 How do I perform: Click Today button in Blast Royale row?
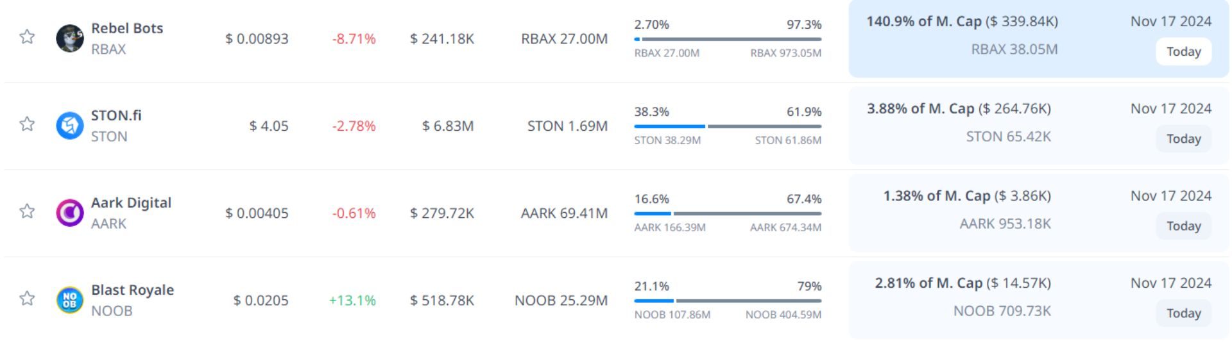click(1183, 313)
